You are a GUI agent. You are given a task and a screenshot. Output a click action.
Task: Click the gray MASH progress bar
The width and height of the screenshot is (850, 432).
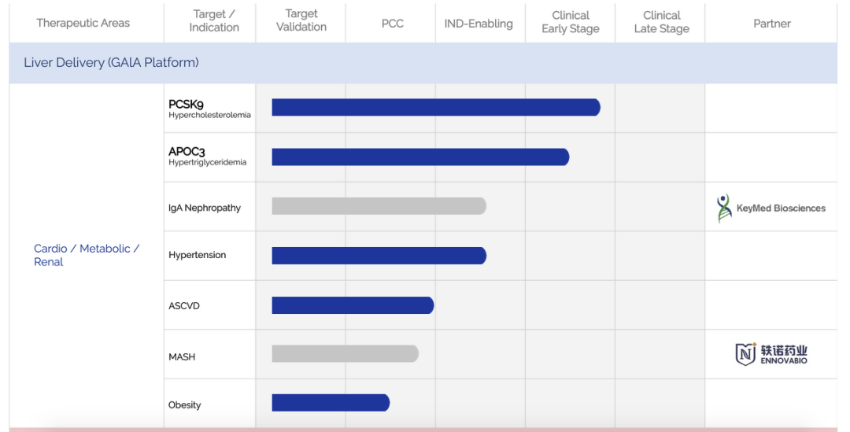tap(345, 354)
